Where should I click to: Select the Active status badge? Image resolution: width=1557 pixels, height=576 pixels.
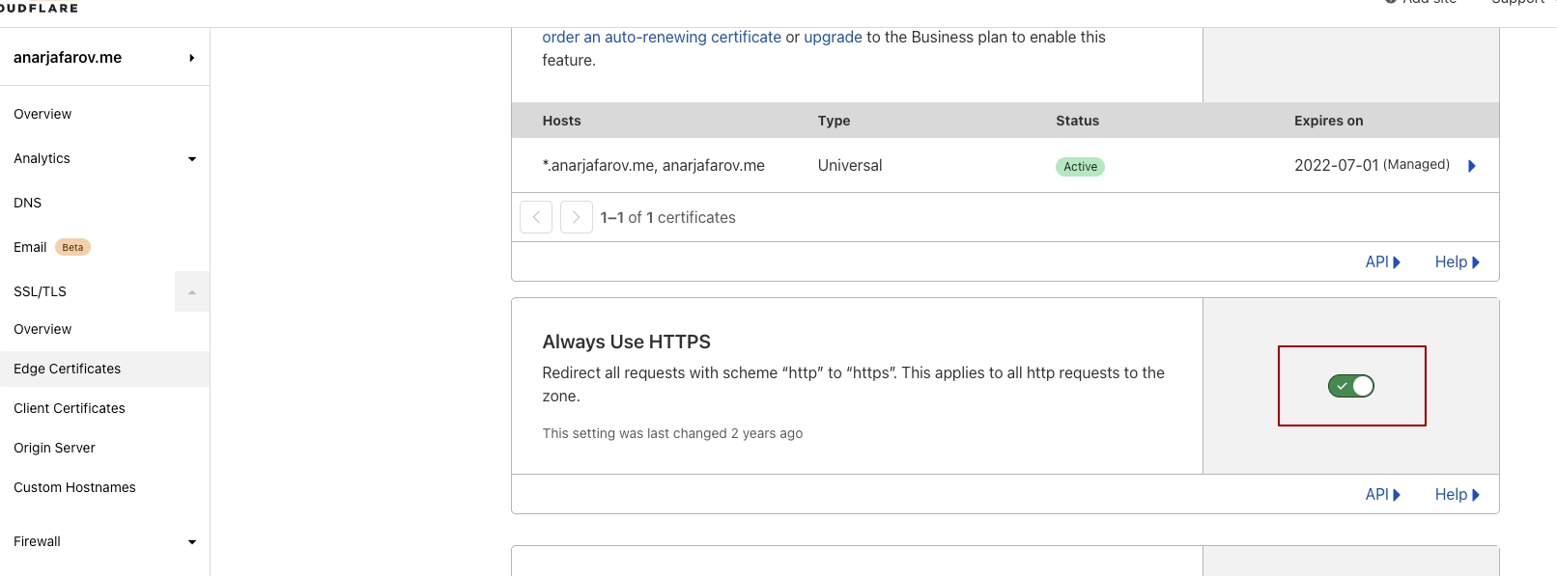point(1080,167)
